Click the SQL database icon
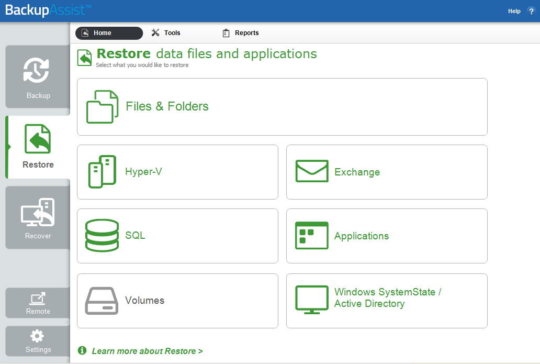The image size is (540, 364). coord(102,236)
